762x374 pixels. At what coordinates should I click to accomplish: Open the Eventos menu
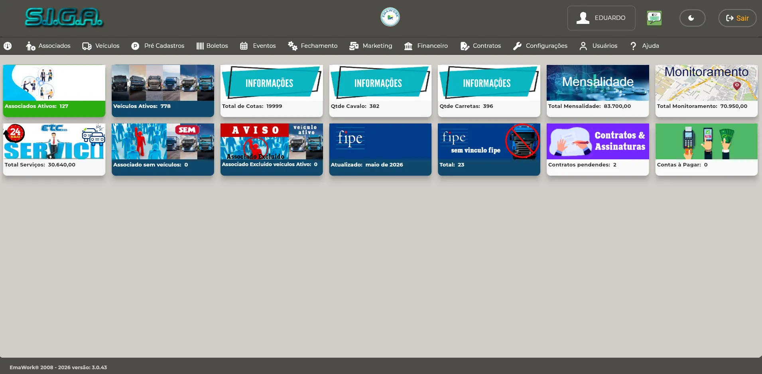(258, 46)
